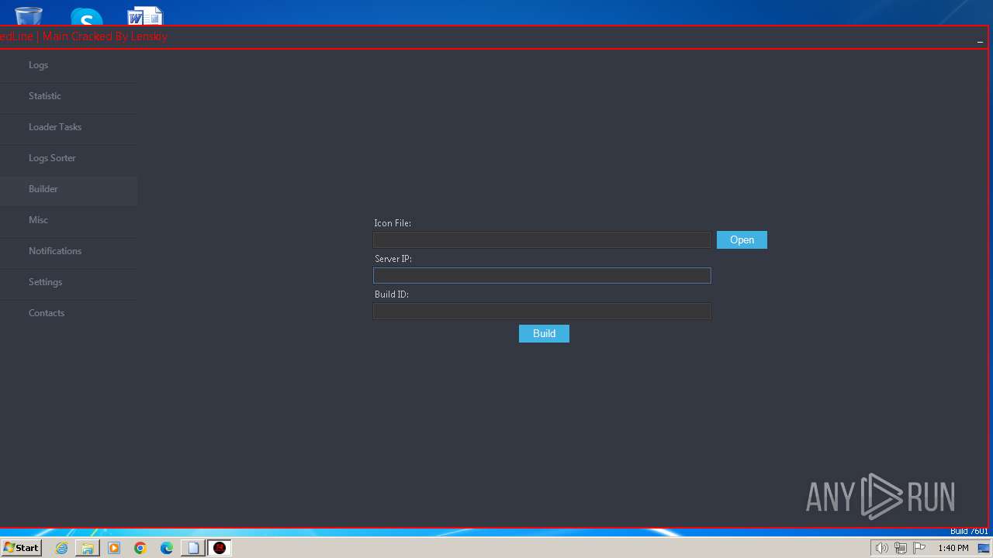Viewport: 993px width, 558px height.
Task: Launch Google Chrome from taskbar
Action: (x=140, y=548)
